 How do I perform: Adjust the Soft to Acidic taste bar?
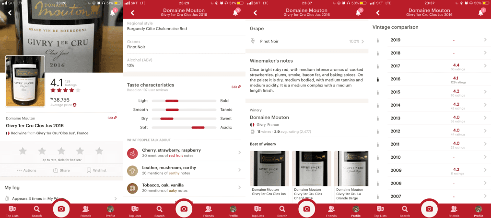(x=184, y=128)
